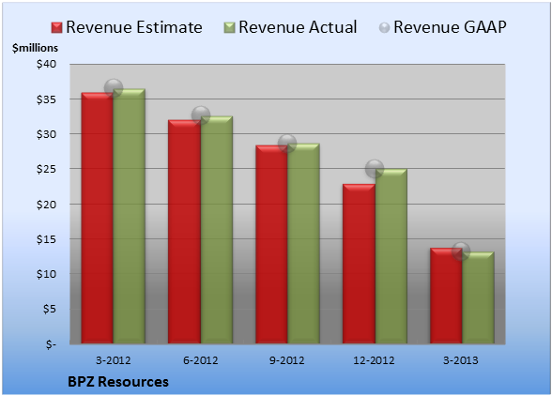
Task: Select the Revenue Estimate legend label
Action: (134, 27)
